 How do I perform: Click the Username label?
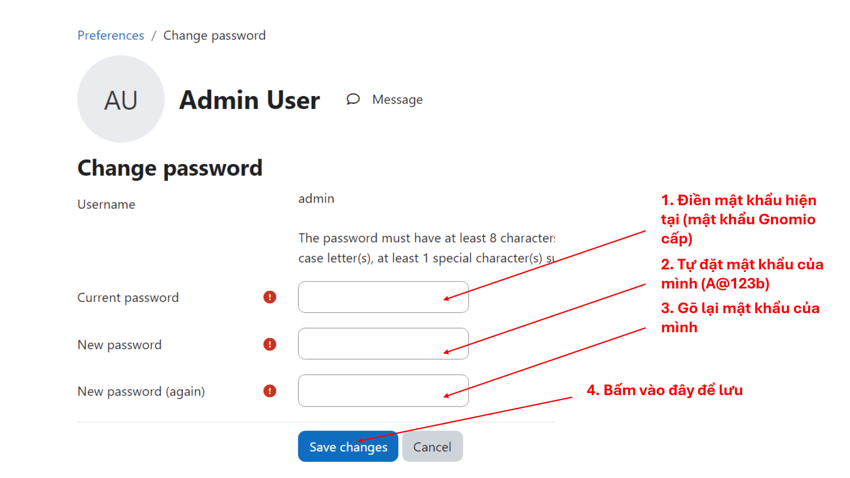pos(106,204)
